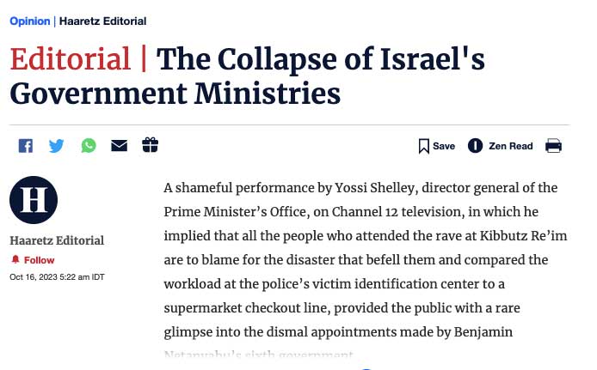Screen dimensions: 597x370
Task: Click the Zen Read text label
Action: (511, 146)
